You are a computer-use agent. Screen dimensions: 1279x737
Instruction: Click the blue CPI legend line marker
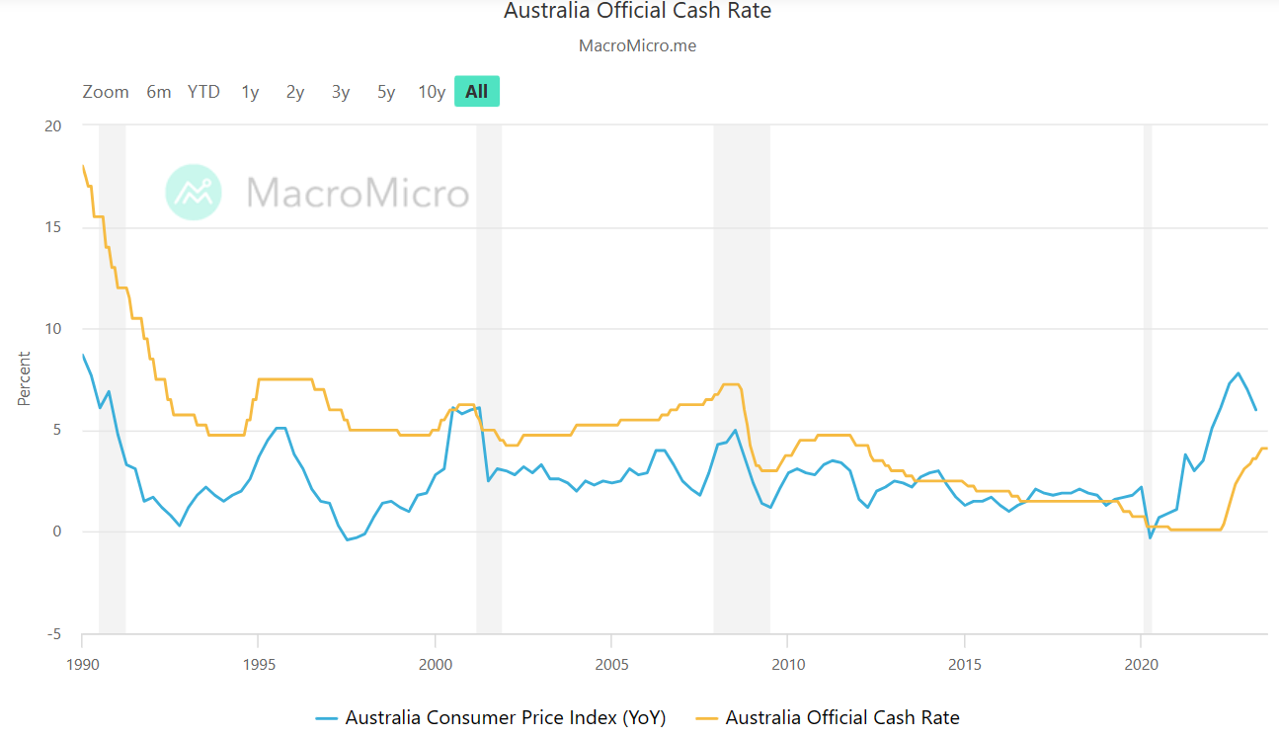(327, 718)
